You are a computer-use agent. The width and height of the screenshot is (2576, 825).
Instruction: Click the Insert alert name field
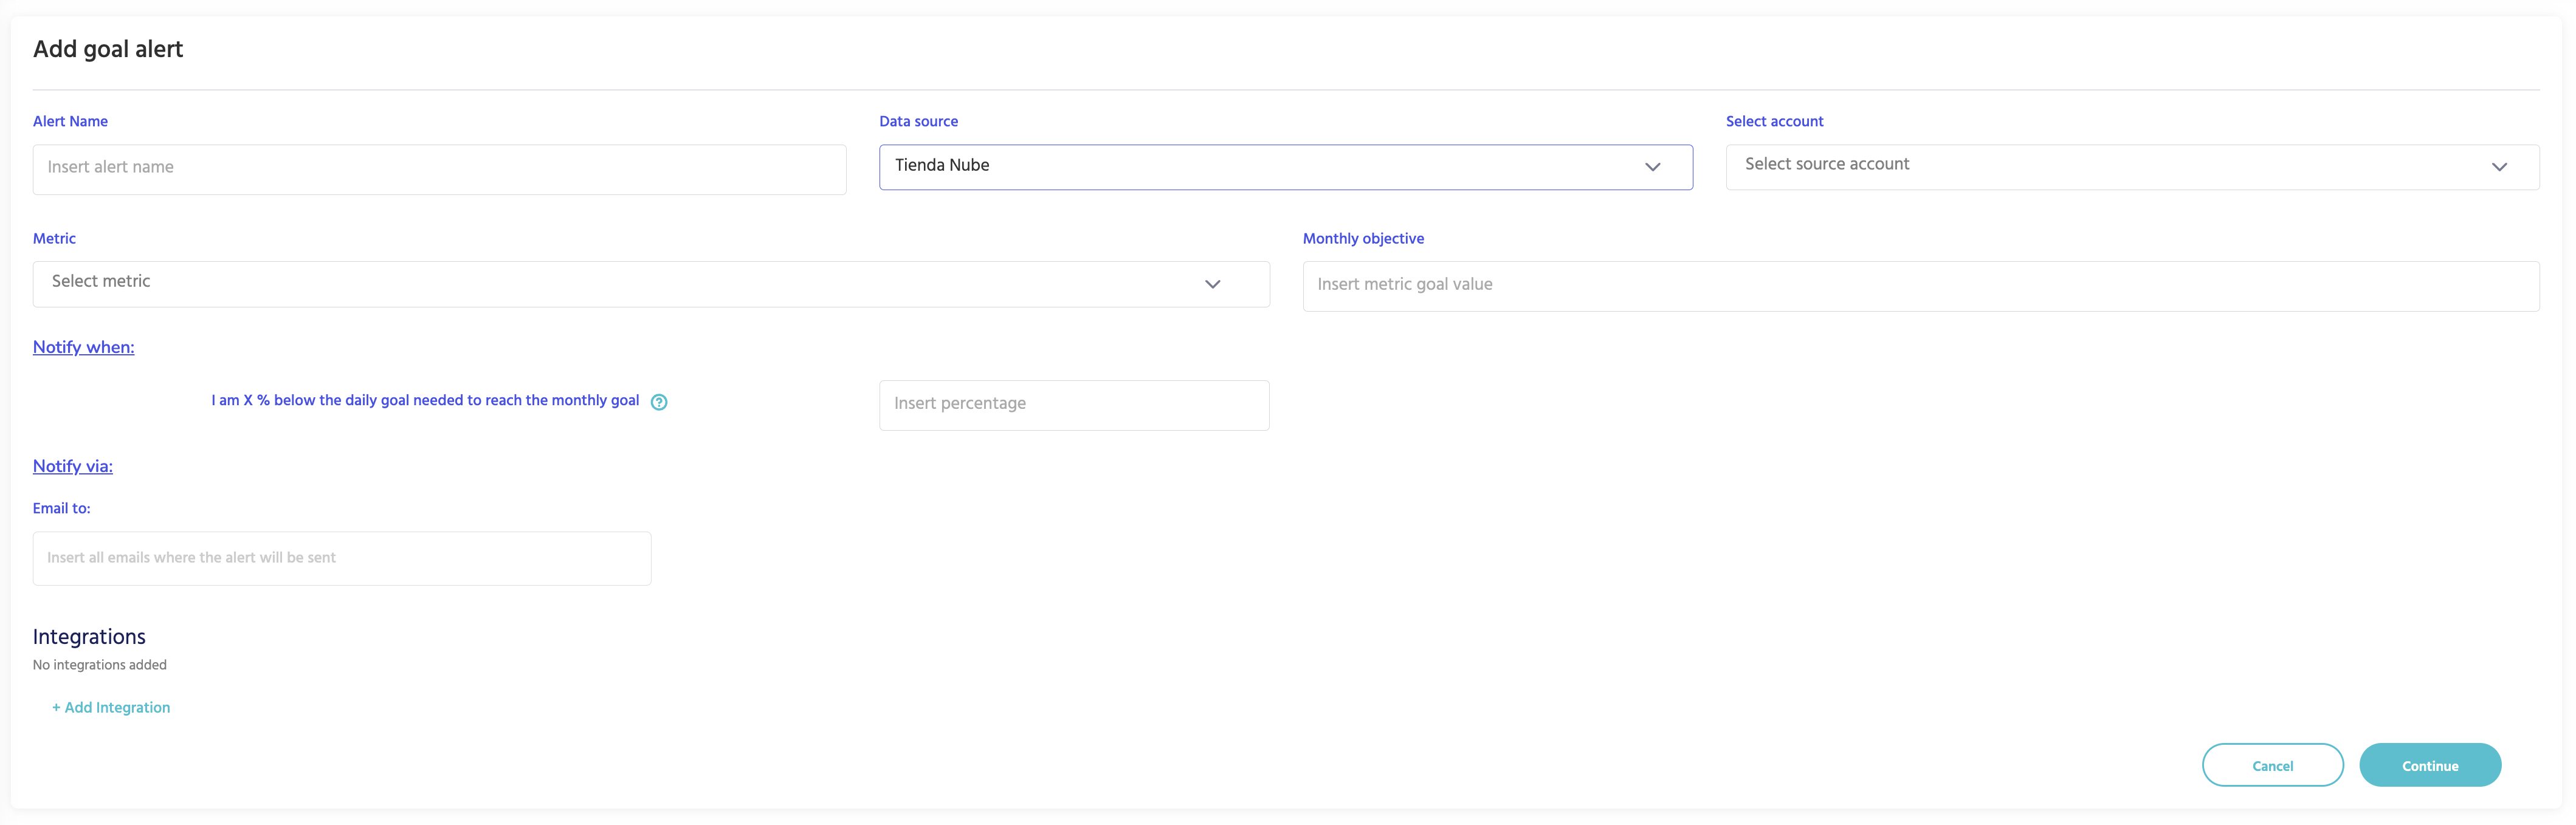coord(439,169)
